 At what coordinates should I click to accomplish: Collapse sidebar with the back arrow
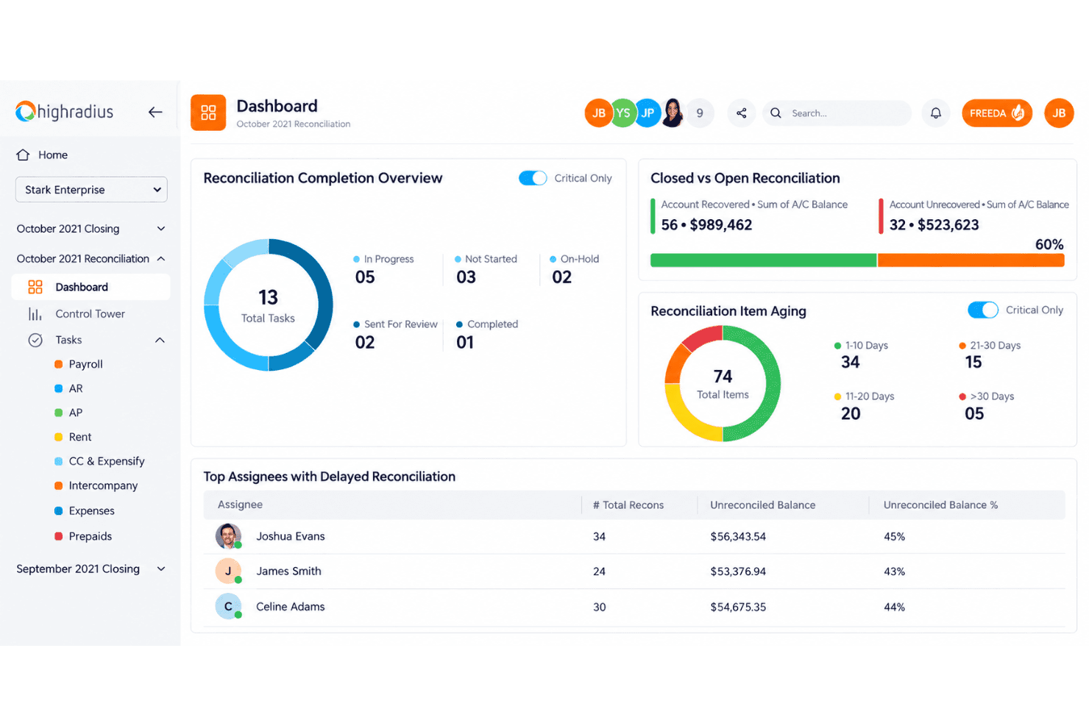(155, 112)
